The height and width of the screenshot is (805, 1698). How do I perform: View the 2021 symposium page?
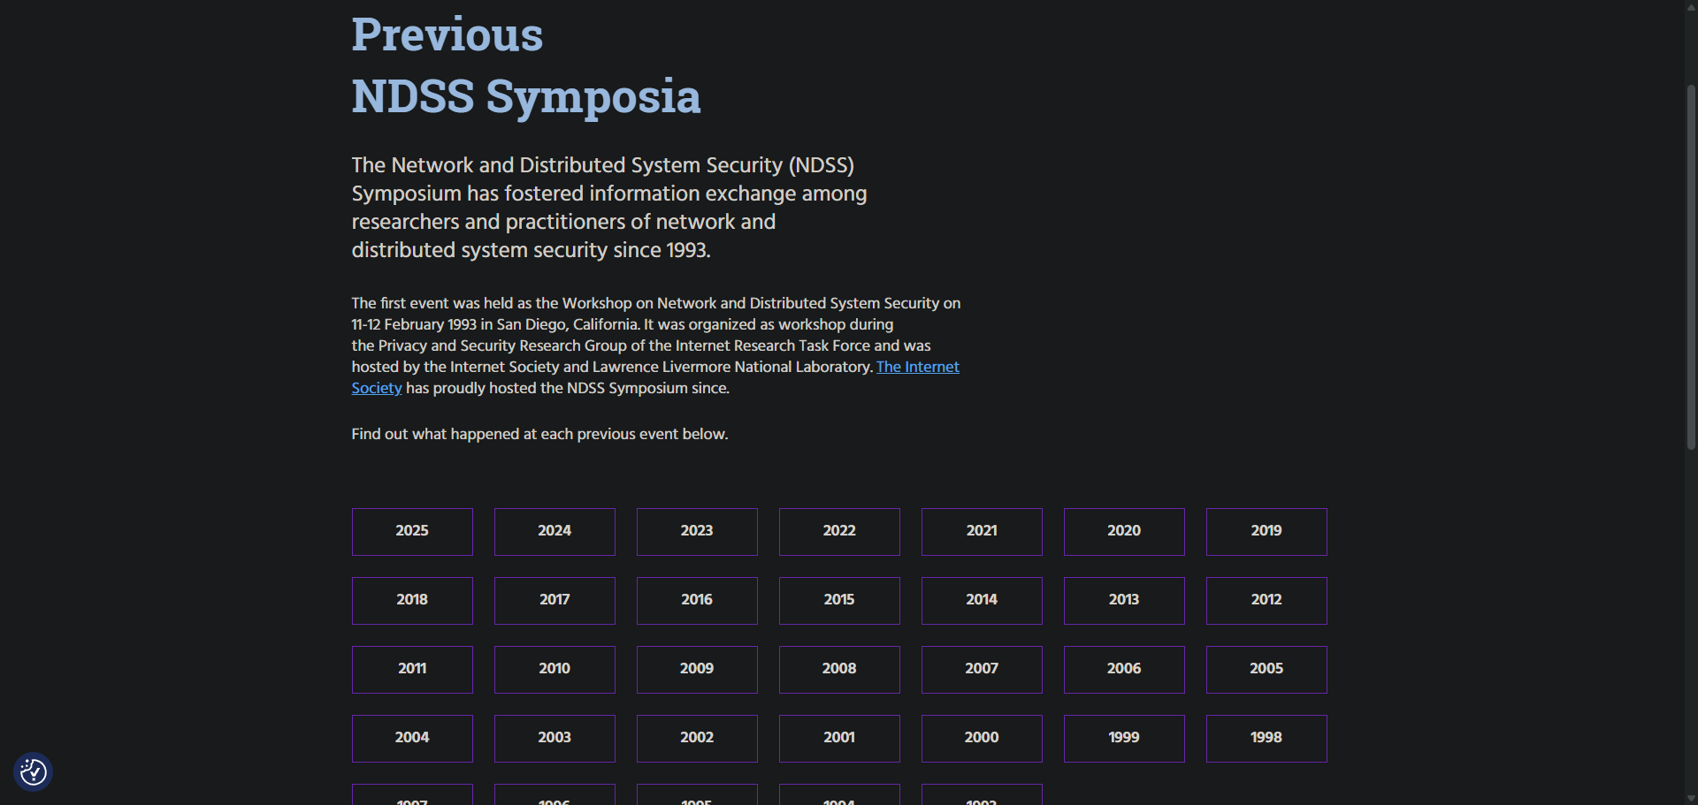982,531
